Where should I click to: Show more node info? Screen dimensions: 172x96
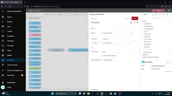click(x=168, y=72)
